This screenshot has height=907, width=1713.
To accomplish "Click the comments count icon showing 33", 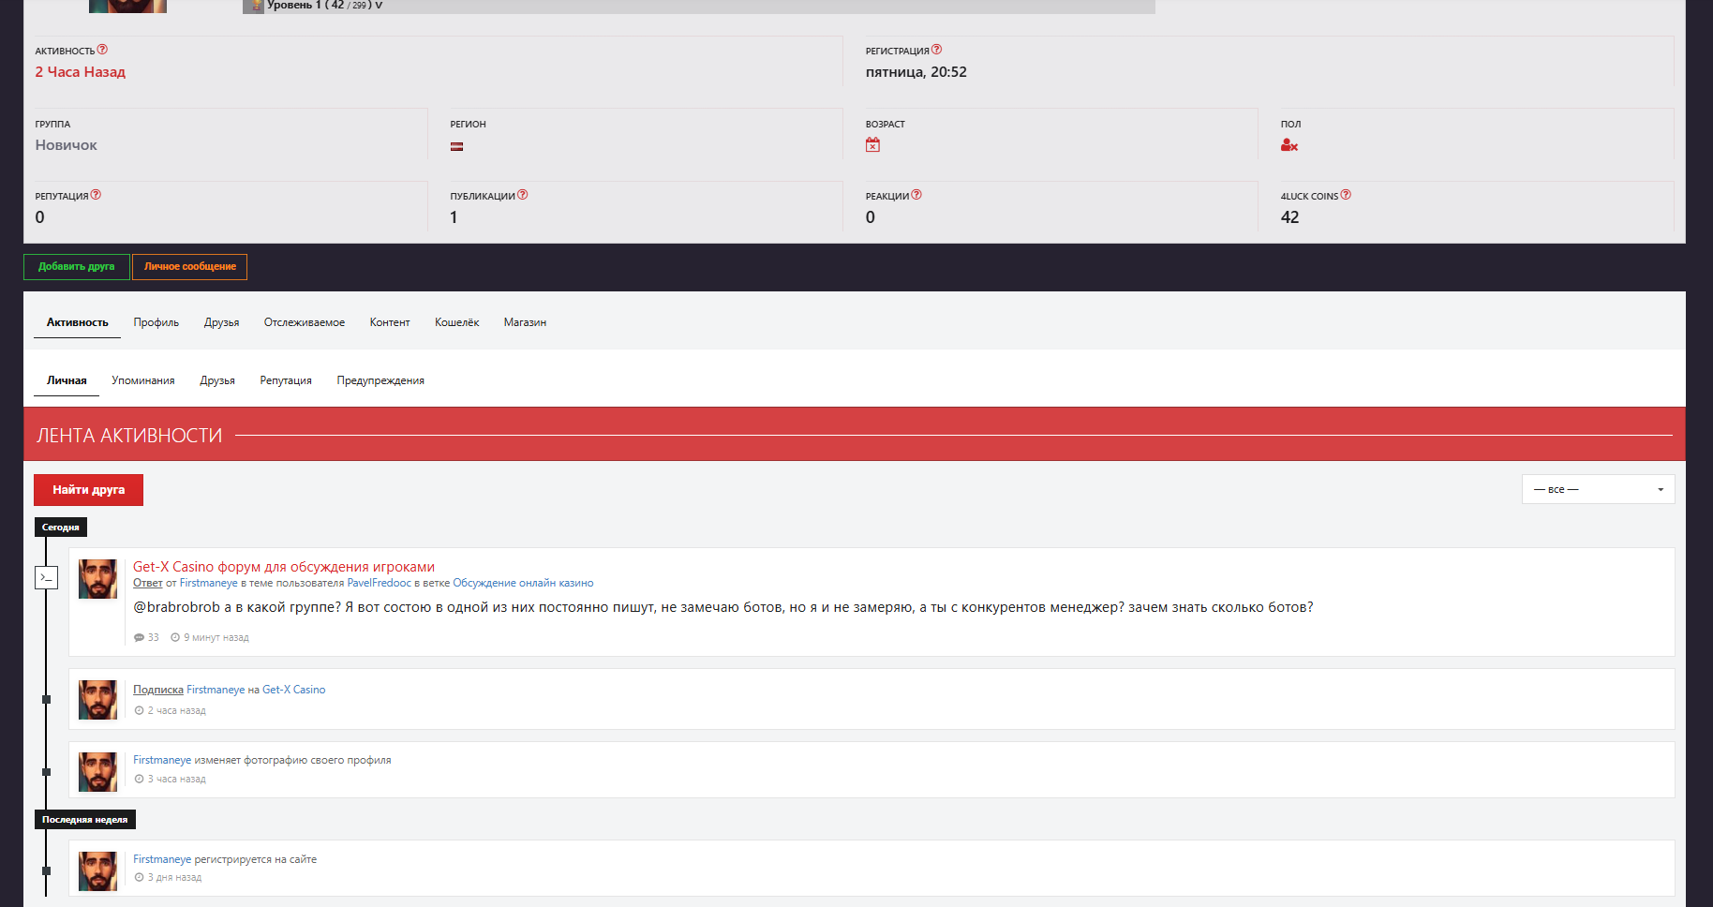I will 140,637.
